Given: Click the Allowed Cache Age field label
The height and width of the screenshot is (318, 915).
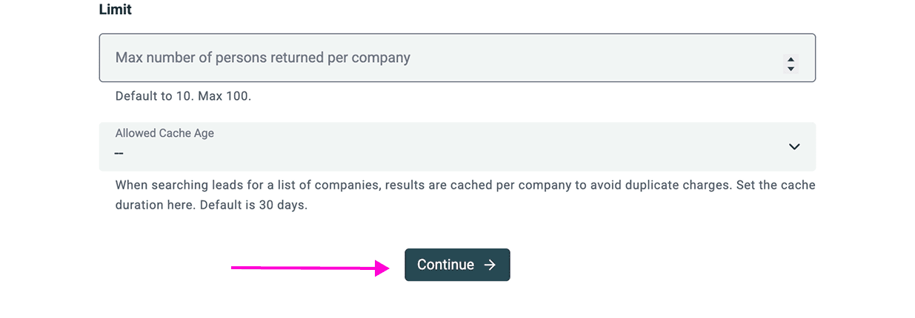Looking at the screenshot, I should 164,133.
